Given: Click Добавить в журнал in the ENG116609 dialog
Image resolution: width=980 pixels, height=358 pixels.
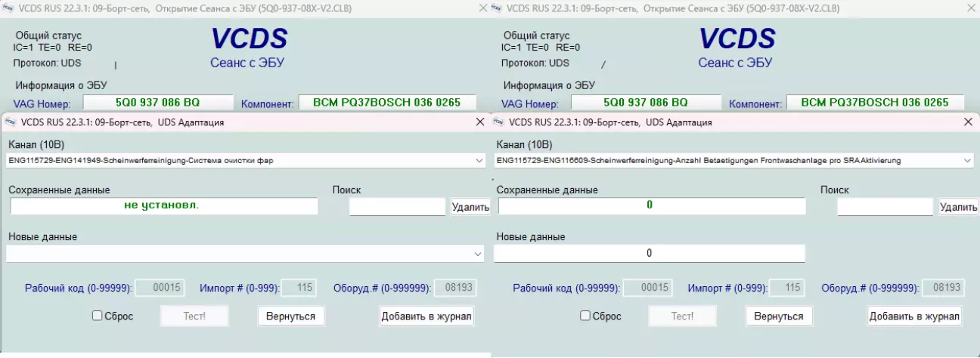Looking at the screenshot, I should pos(915,316).
